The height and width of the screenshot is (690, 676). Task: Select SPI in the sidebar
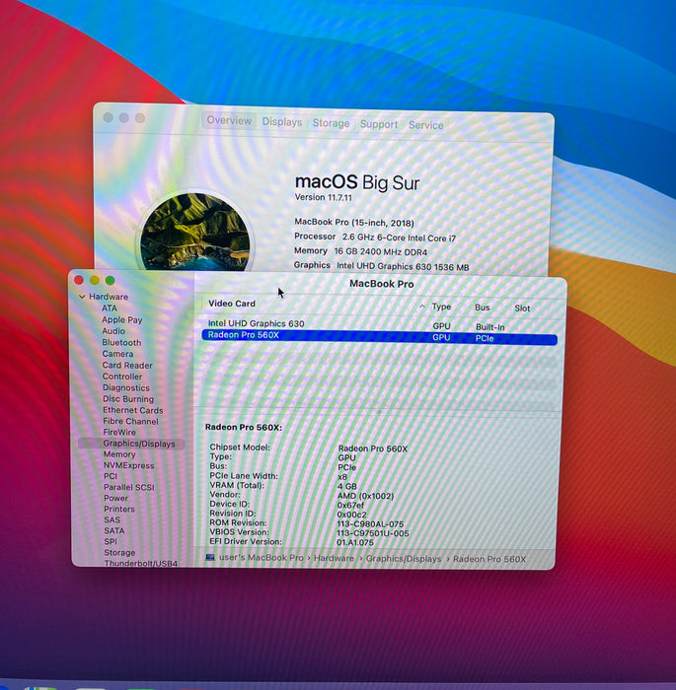[x=111, y=542]
